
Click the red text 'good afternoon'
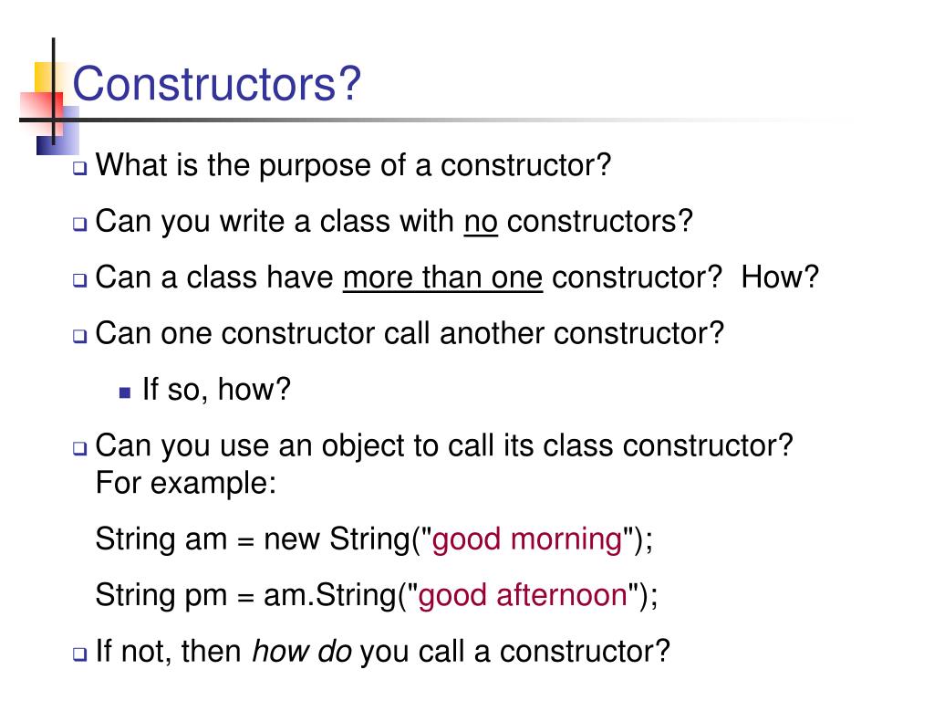pos(523,595)
